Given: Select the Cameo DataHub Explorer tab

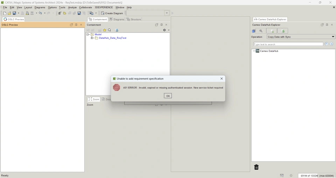Looking at the screenshot, I should [270, 19].
